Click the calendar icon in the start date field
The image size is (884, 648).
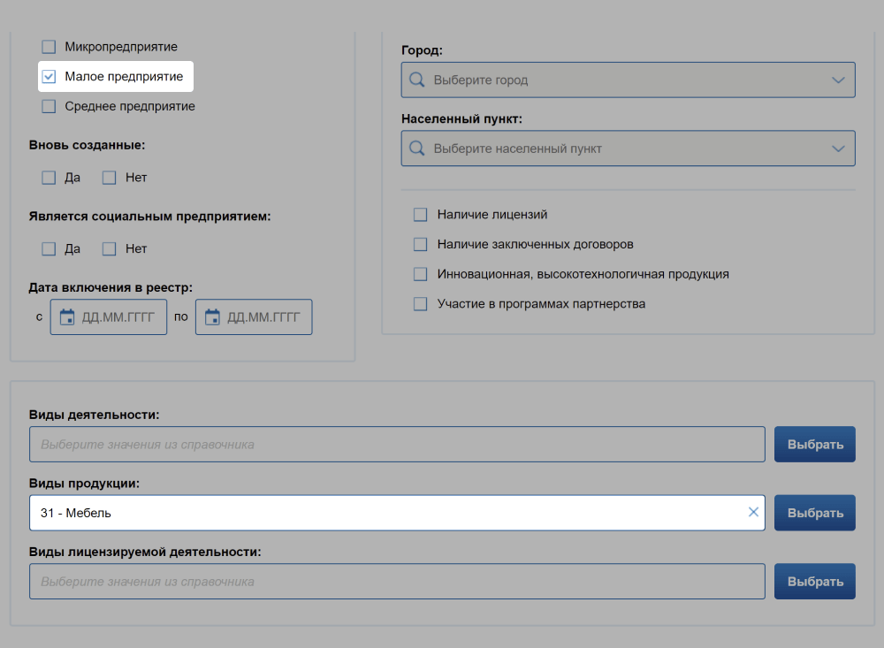[66, 317]
